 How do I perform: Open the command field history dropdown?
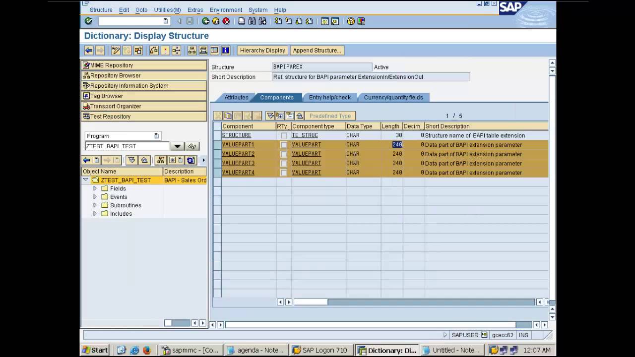click(x=166, y=21)
